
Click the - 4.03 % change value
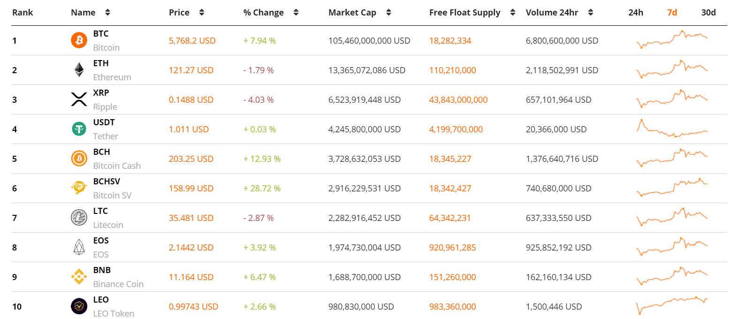click(259, 100)
